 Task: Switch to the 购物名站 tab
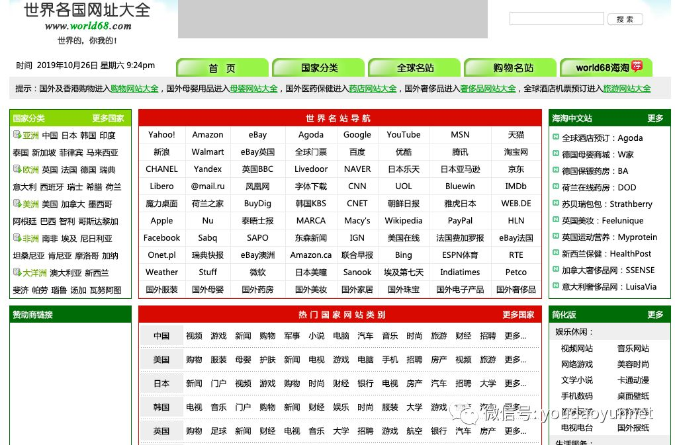click(511, 68)
